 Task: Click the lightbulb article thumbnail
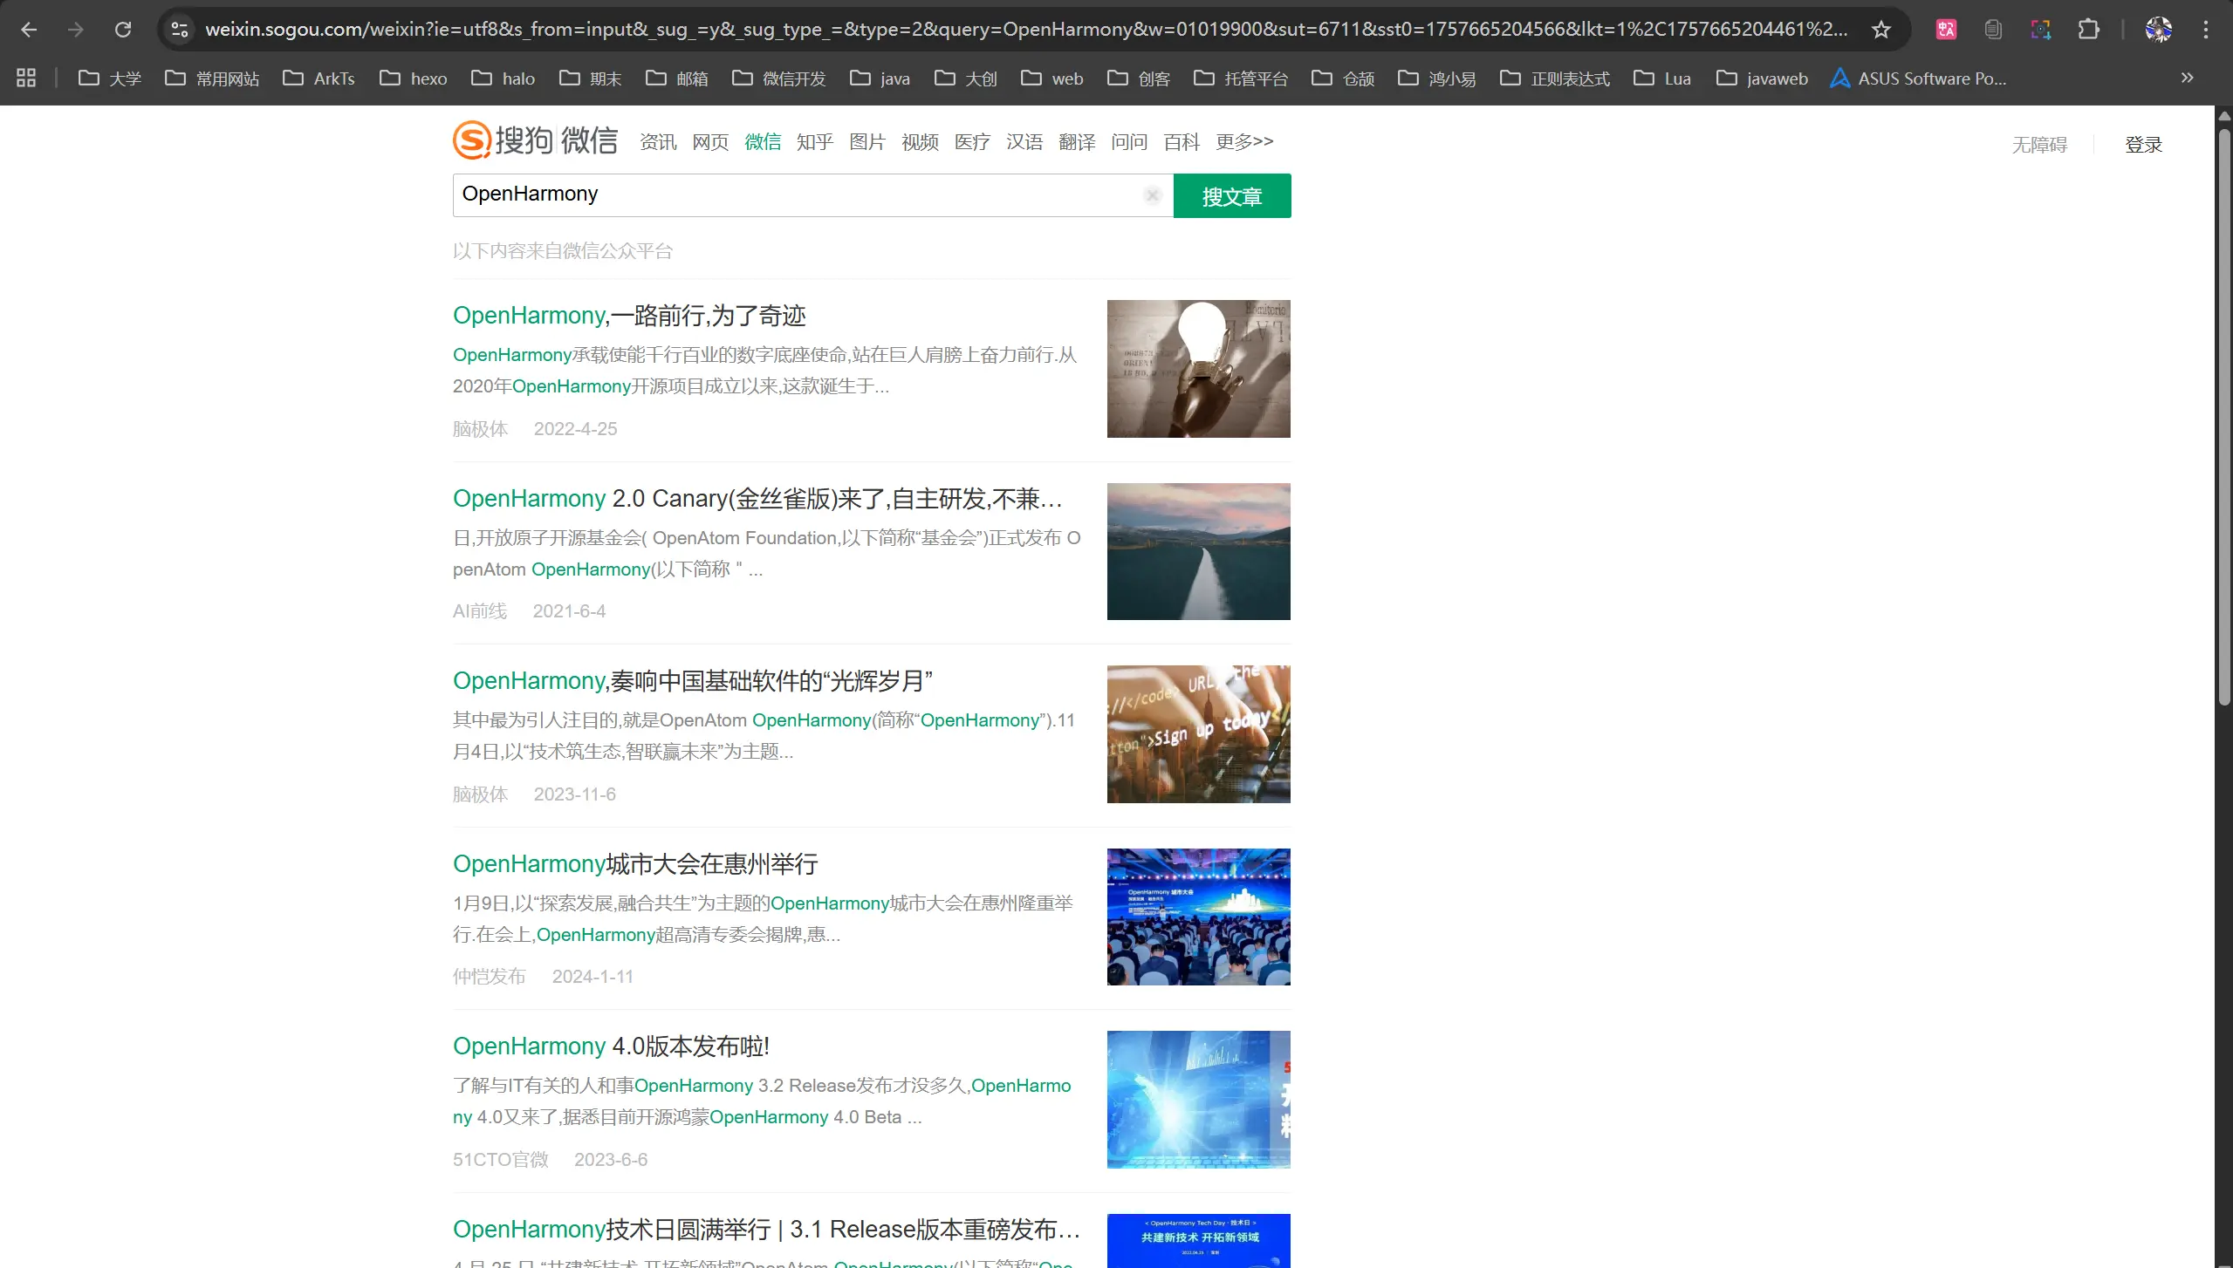click(x=1198, y=368)
